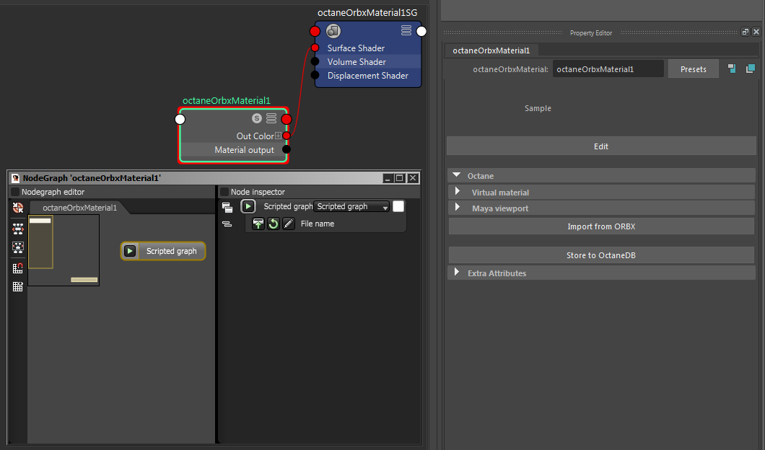Collapse the Octane section
The image size is (765, 450).
click(457, 175)
